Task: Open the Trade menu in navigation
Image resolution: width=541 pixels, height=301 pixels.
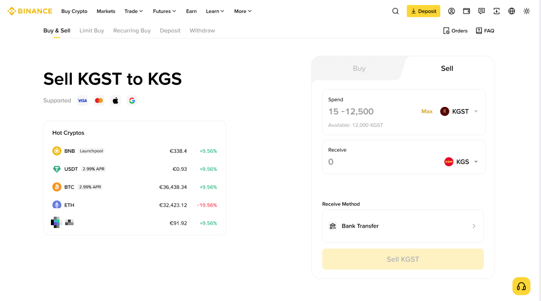Action: (134, 11)
